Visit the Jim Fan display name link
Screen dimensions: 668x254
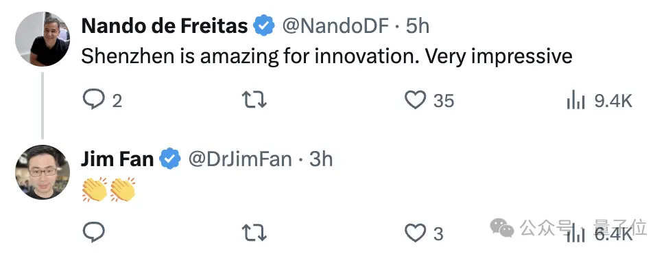coord(117,159)
